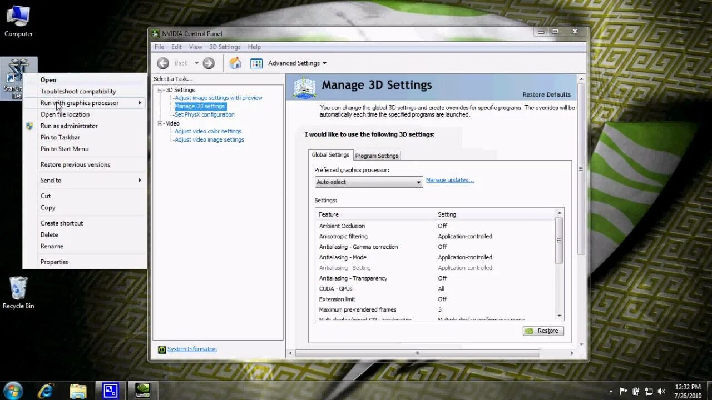Click the shield icon beside Run as administrator
712x400 pixels.
pos(29,126)
